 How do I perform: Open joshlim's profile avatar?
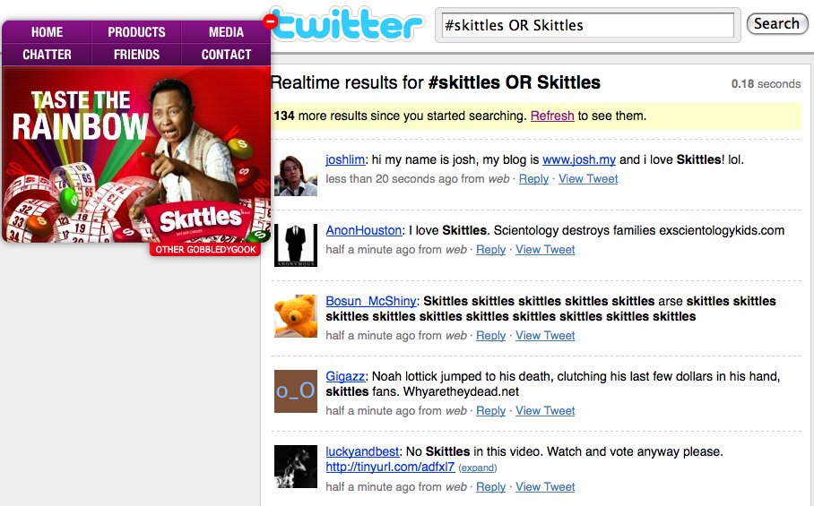pyautogui.click(x=296, y=174)
